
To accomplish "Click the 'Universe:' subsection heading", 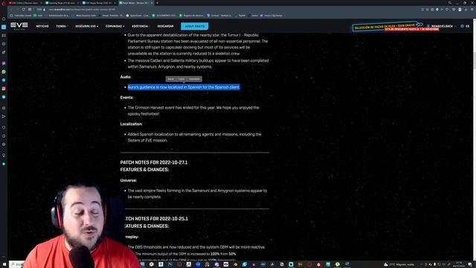I will (x=129, y=180).
